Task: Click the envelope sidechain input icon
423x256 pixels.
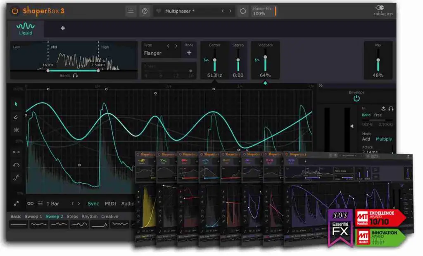Action: pyautogui.click(x=383, y=108)
